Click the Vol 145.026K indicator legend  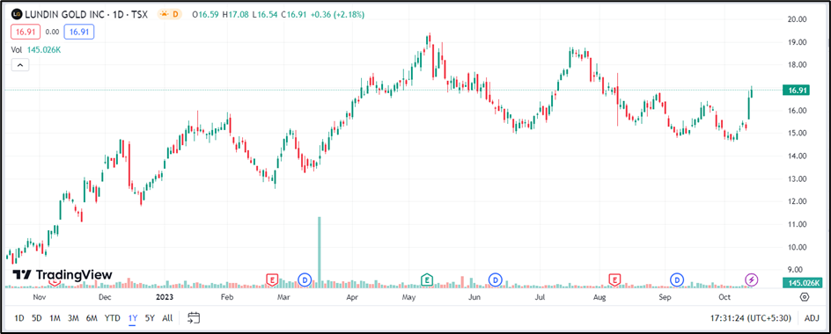click(37, 50)
